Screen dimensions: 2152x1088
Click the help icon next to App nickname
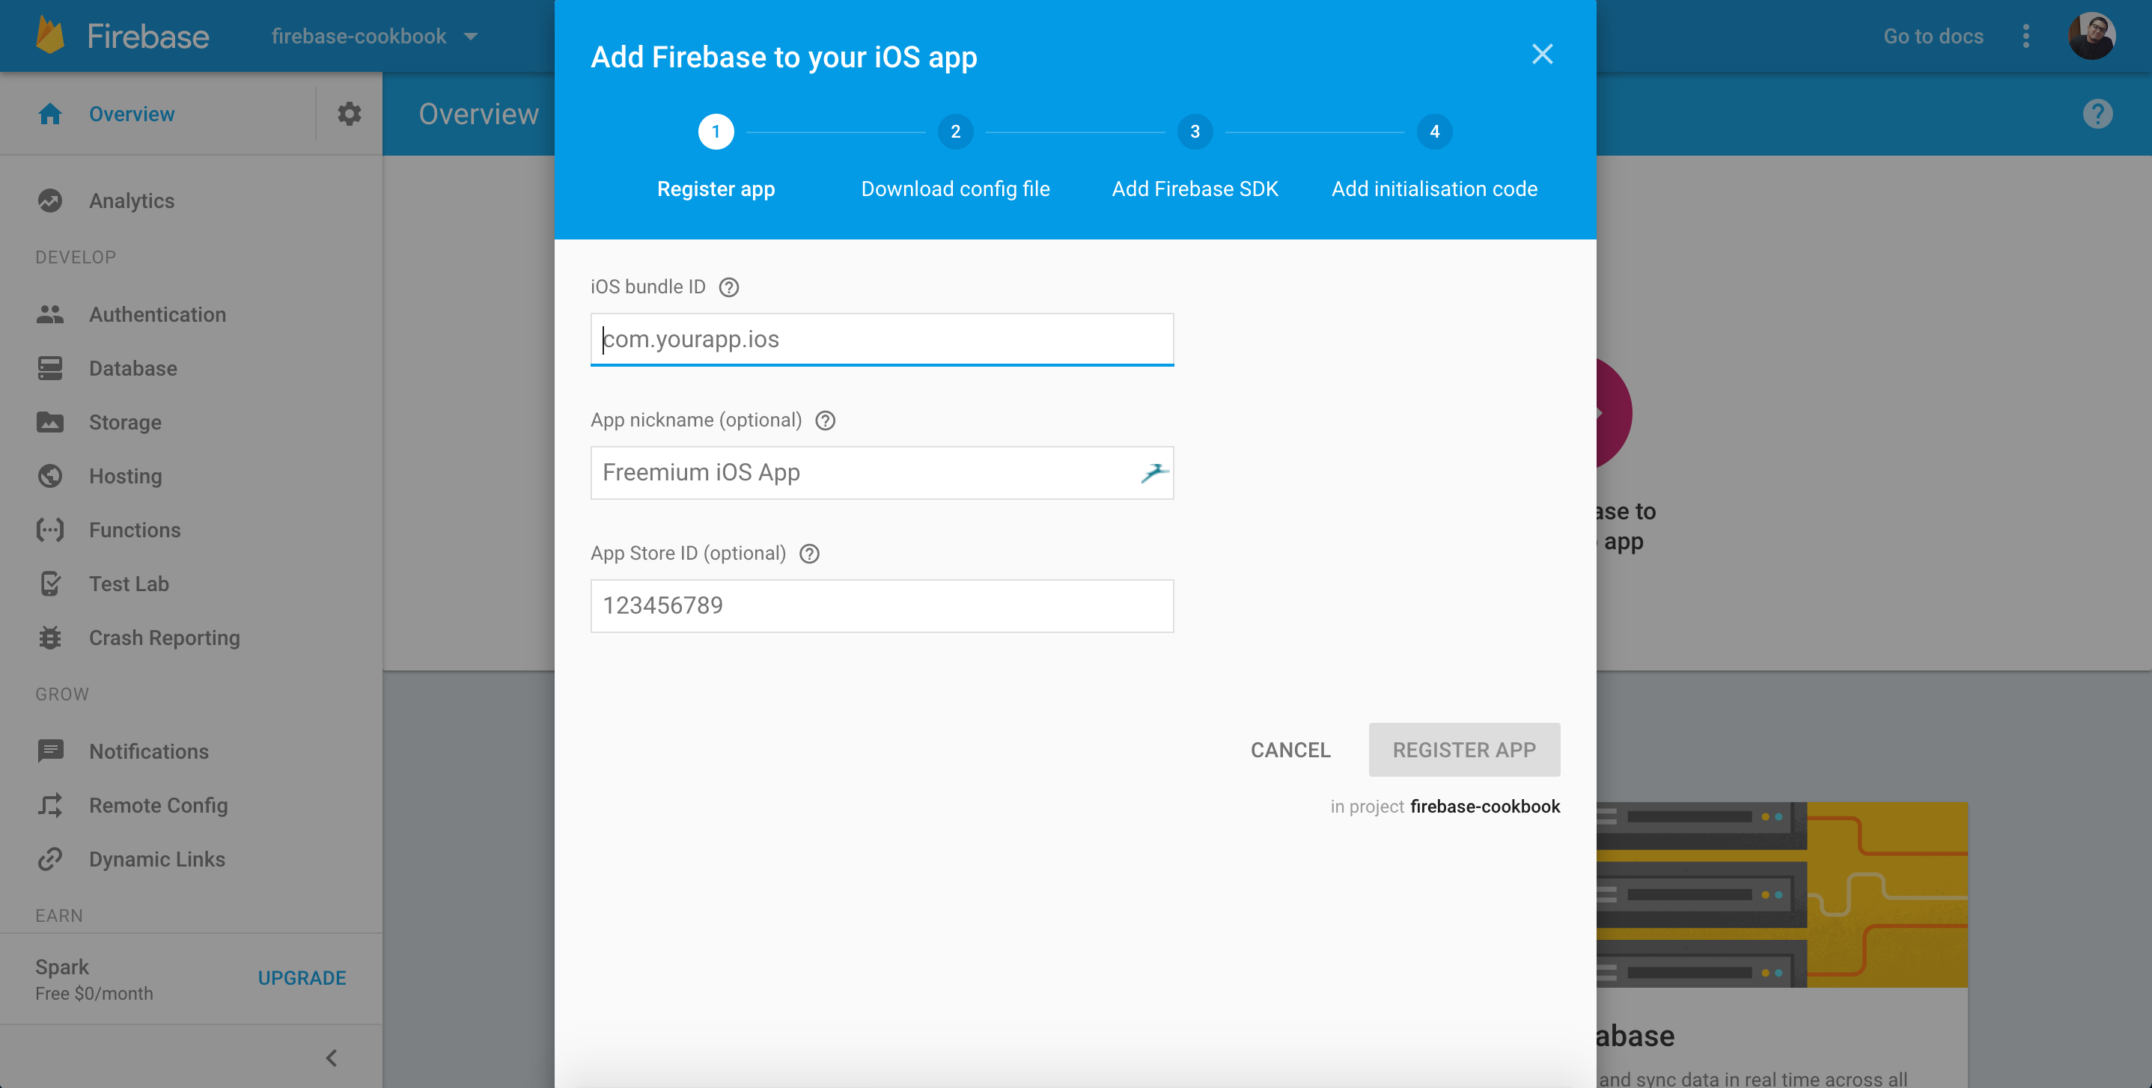click(x=824, y=419)
